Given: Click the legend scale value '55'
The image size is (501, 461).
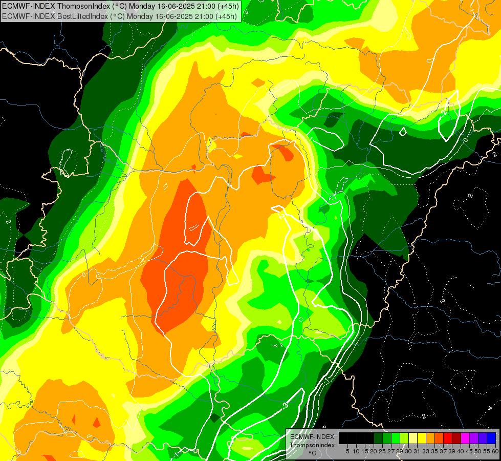Looking at the screenshot, I should (x=486, y=451).
